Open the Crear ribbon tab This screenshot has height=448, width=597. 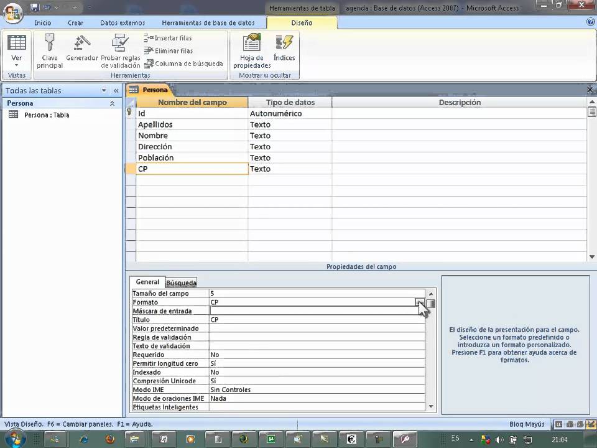coord(75,23)
